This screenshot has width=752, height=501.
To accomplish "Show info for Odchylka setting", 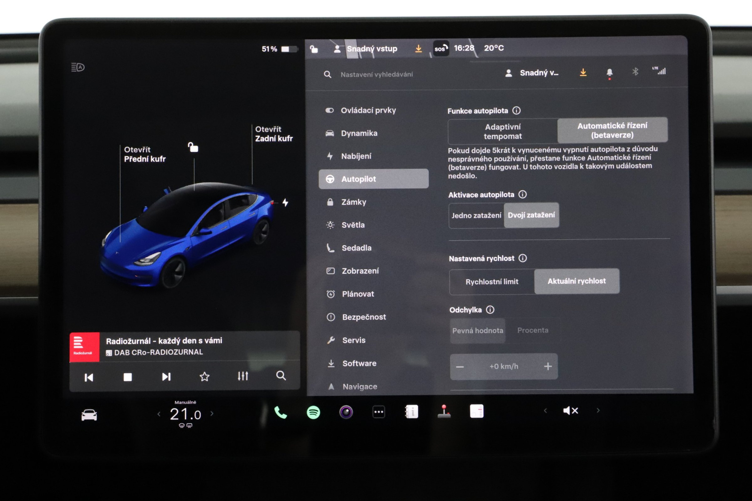I will click(490, 310).
